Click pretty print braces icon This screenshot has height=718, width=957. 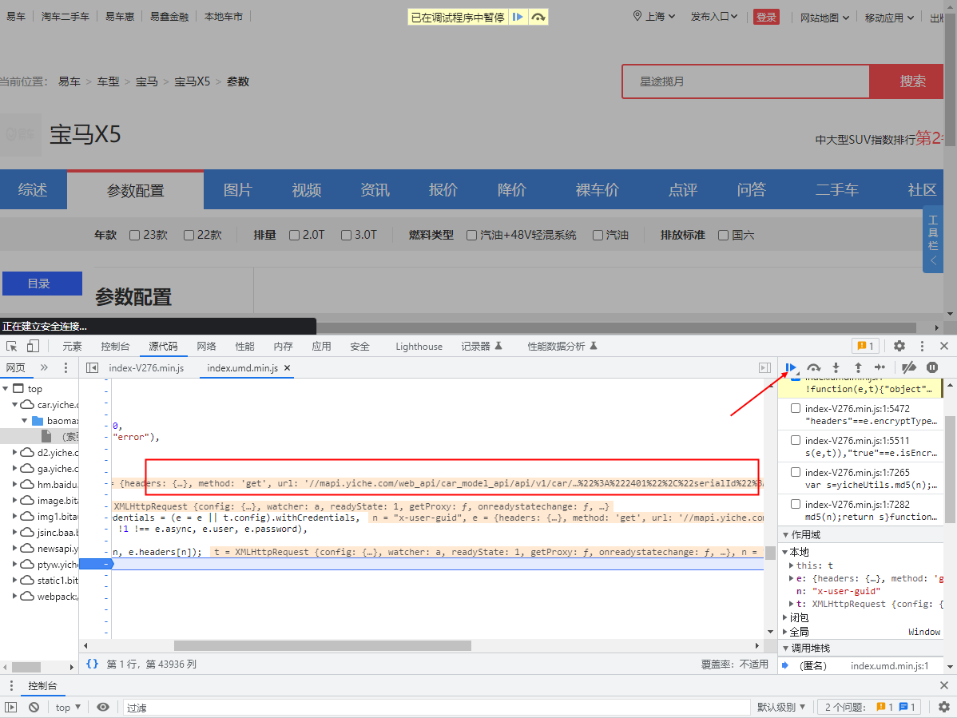[92, 664]
